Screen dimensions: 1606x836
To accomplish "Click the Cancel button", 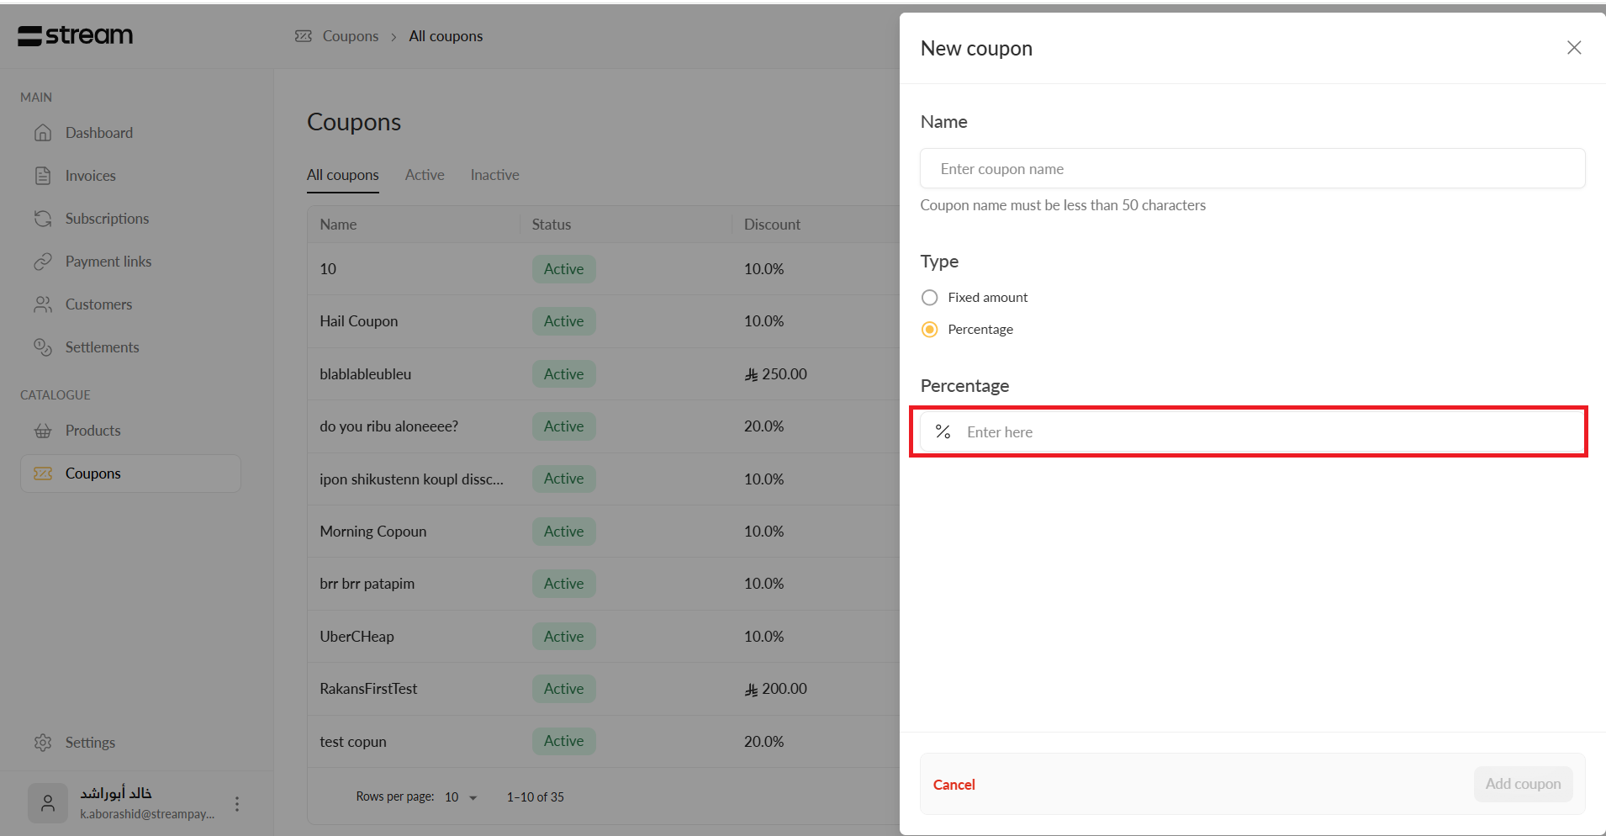I will pos(954,785).
